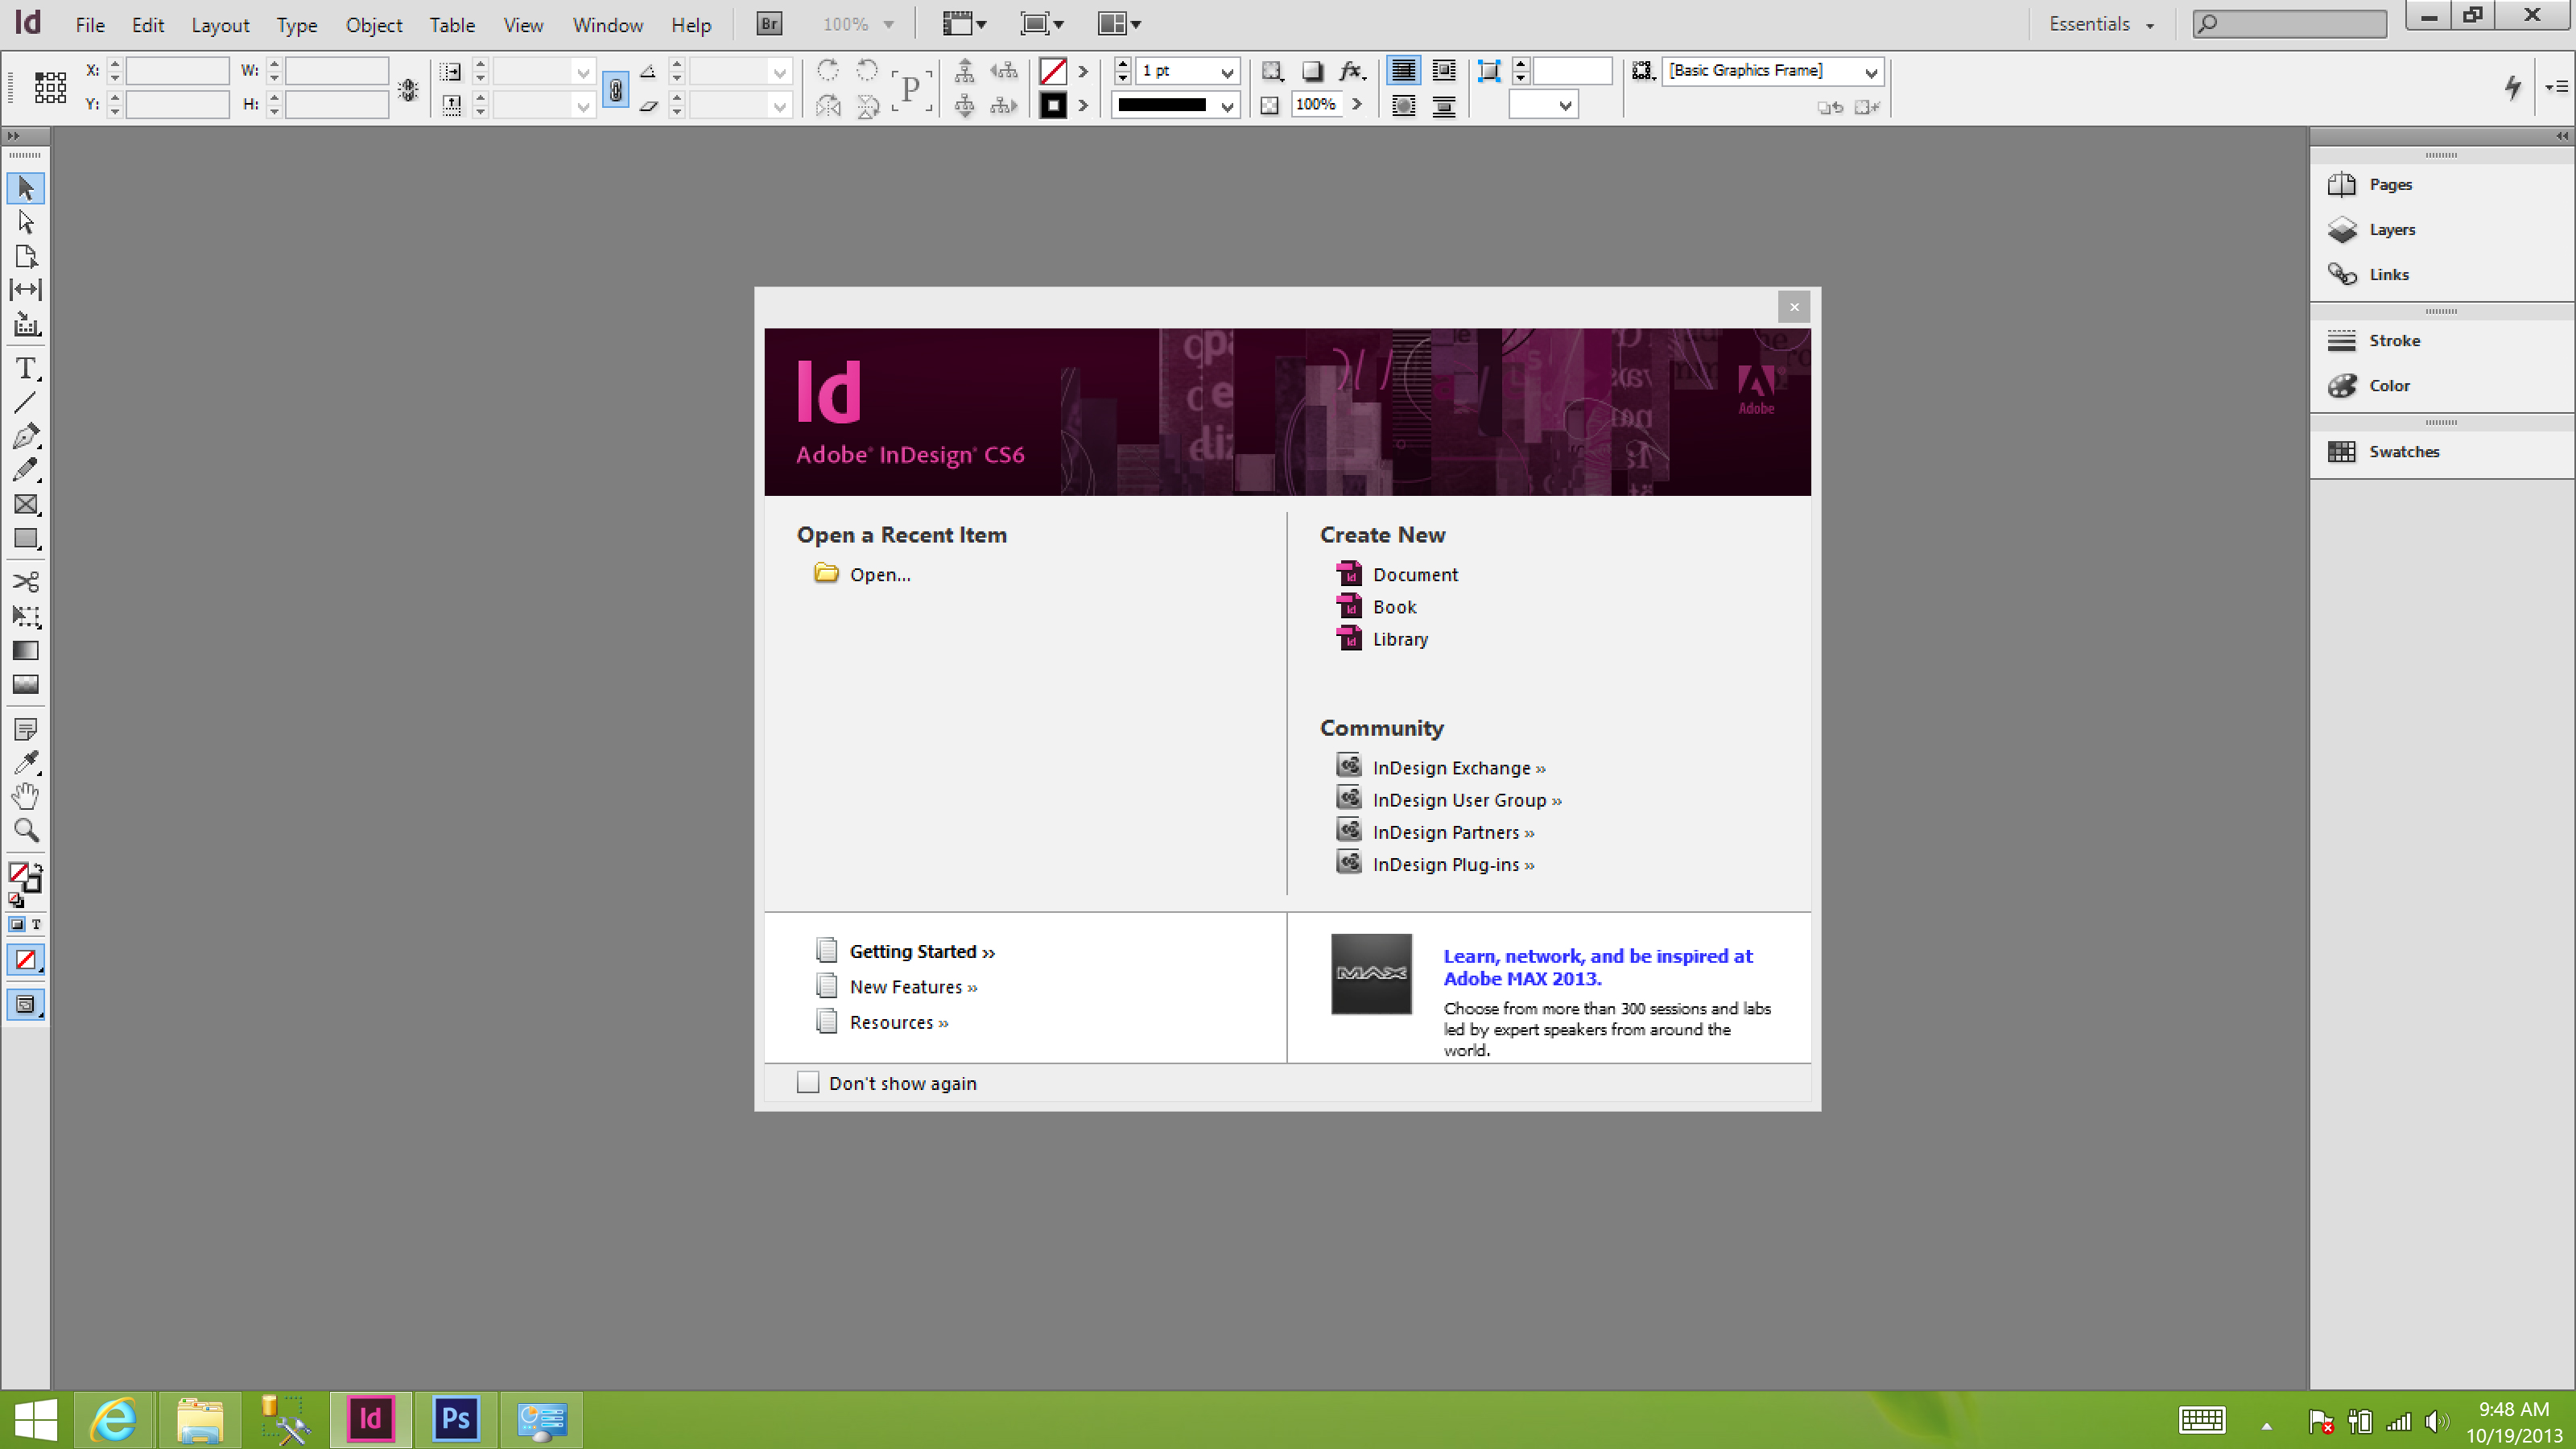
Task: Open Getting Started resources link
Action: (x=913, y=950)
